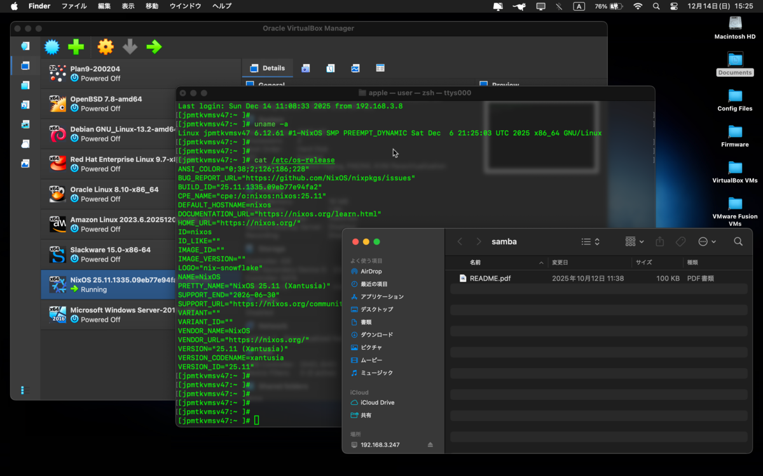Select the Oracle Linux 8.10-x86_64 VM

pyautogui.click(x=109, y=194)
